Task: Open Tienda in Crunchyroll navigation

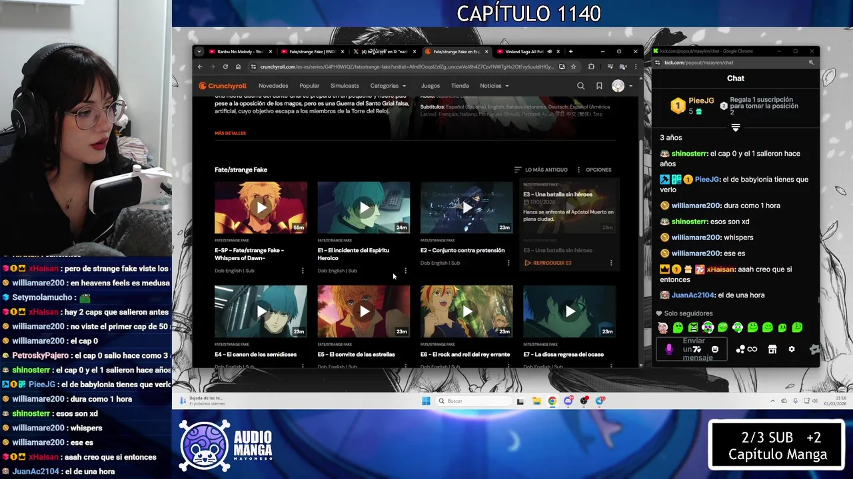Action: point(460,86)
